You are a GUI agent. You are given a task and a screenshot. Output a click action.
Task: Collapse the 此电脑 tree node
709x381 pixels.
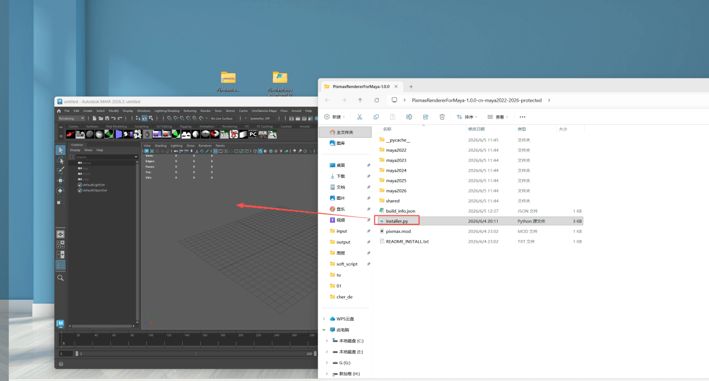click(x=324, y=330)
